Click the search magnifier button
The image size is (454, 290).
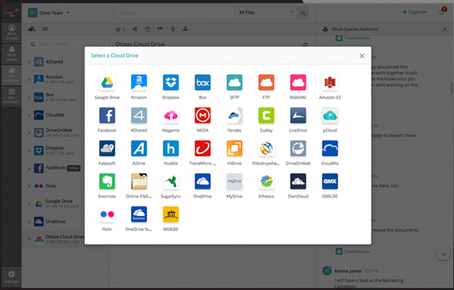pyautogui.click(x=303, y=13)
